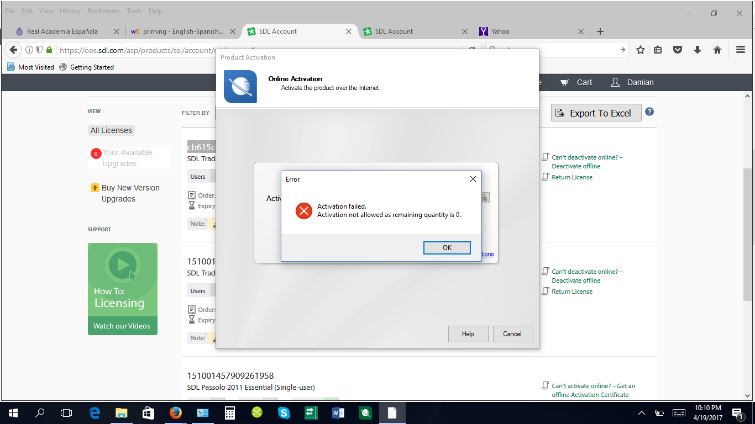Open the File menu
Screen dimensions: 755x424
point(10,11)
